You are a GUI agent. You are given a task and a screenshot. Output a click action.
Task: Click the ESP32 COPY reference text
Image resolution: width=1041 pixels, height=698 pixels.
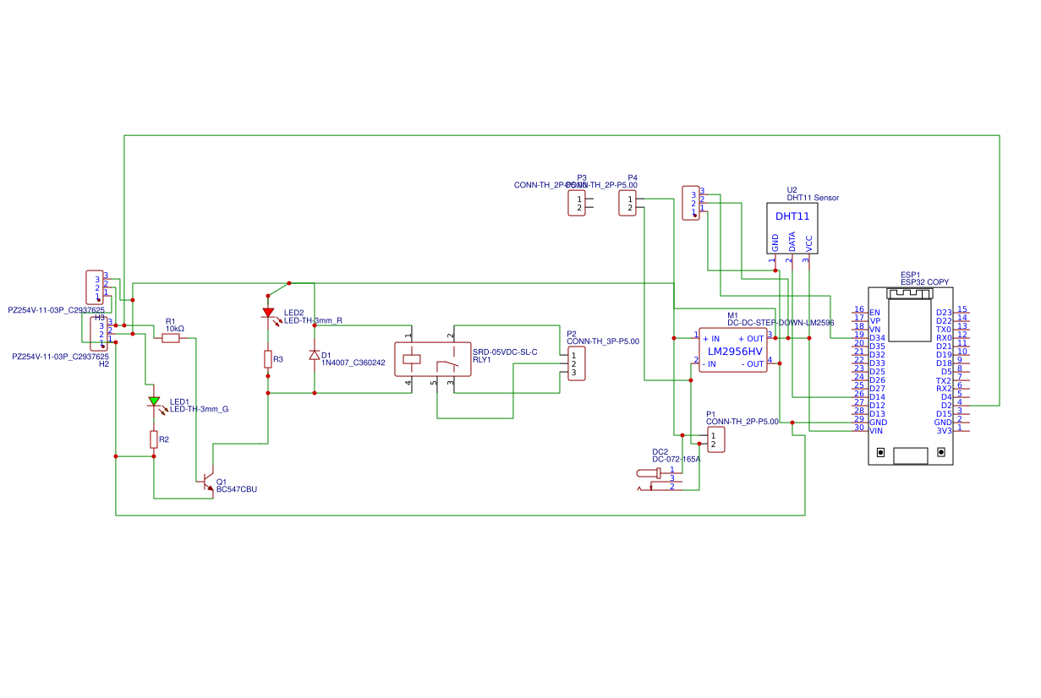[x=926, y=281]
